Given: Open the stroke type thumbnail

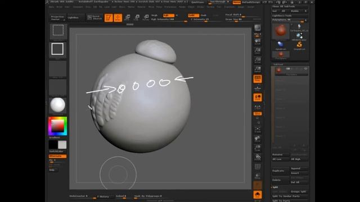Looking at the screenshot, I should [x=57, y=49].
